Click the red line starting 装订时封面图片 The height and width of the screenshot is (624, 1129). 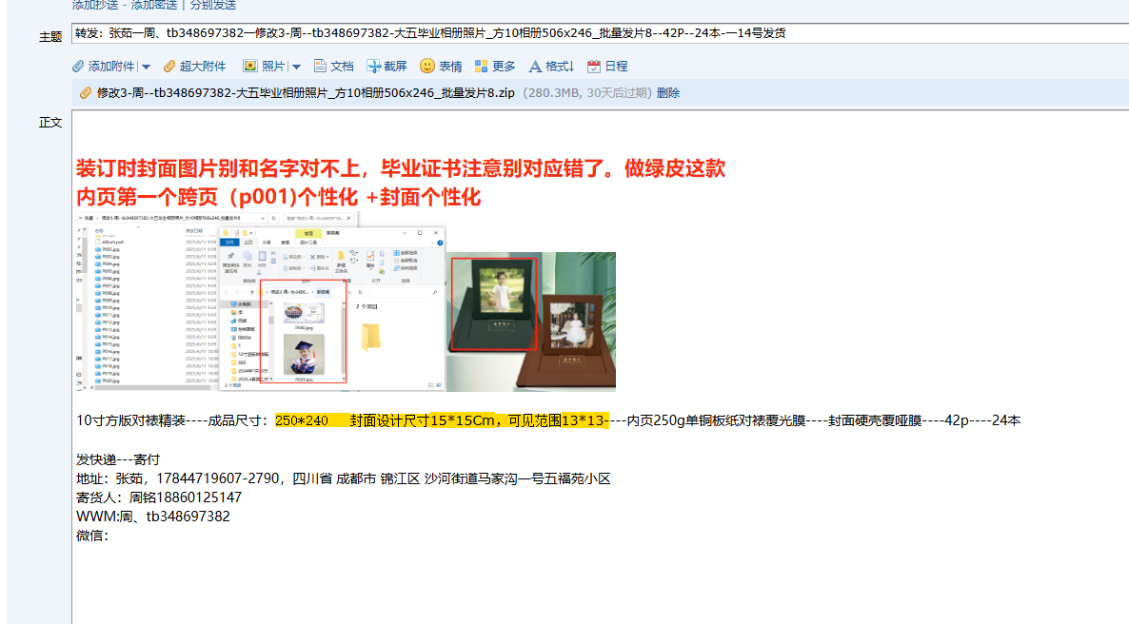[401, 168]
